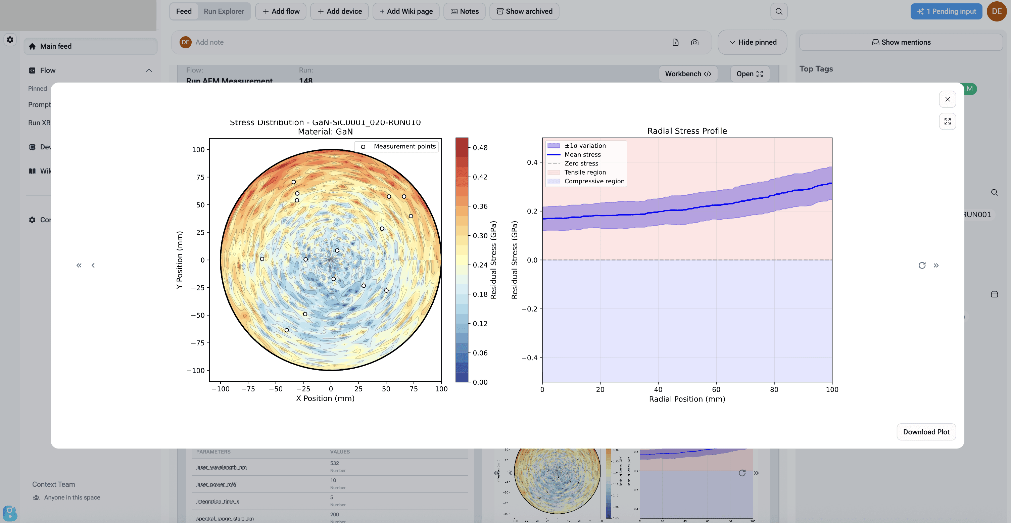Collapse the Flow section
Screen dimensions: 1011x523
[149, 71]
